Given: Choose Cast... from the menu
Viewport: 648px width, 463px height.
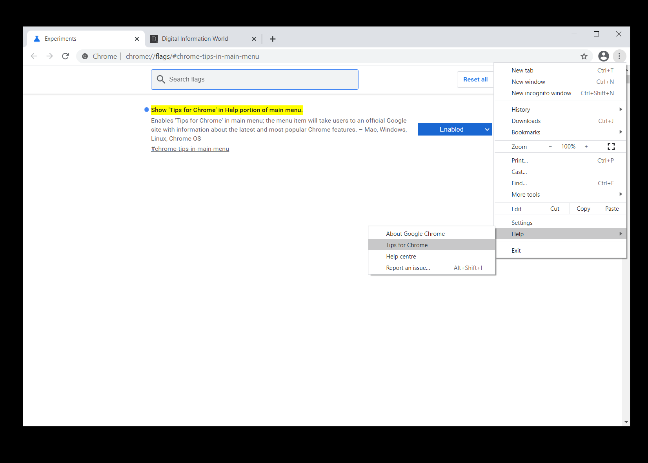Looking at the screenshot, I should coord(560,172).
